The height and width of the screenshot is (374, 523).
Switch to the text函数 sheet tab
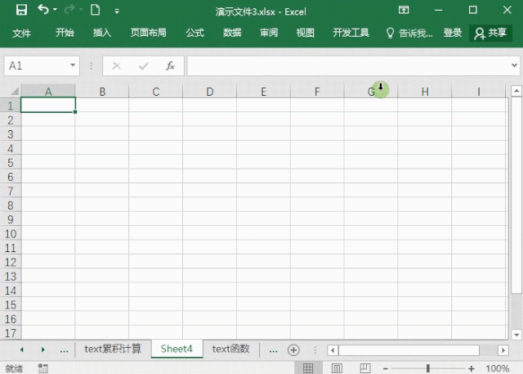230,349
